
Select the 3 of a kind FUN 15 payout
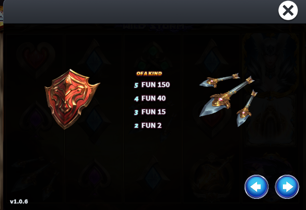[150, 112]
